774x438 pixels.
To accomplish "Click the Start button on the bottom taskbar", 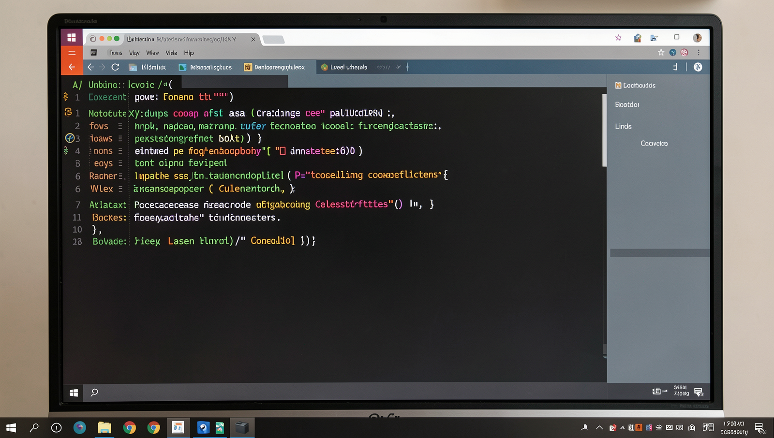I will 11,428.
